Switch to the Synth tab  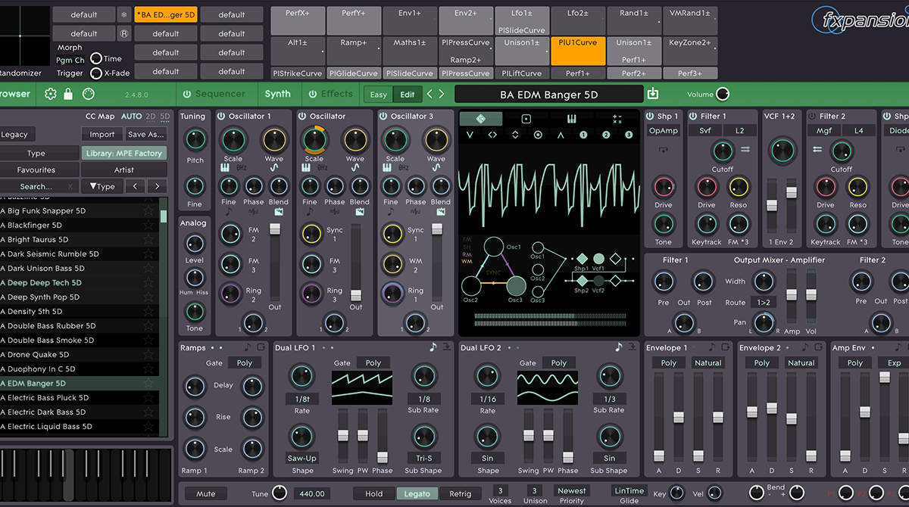point(277,94)
